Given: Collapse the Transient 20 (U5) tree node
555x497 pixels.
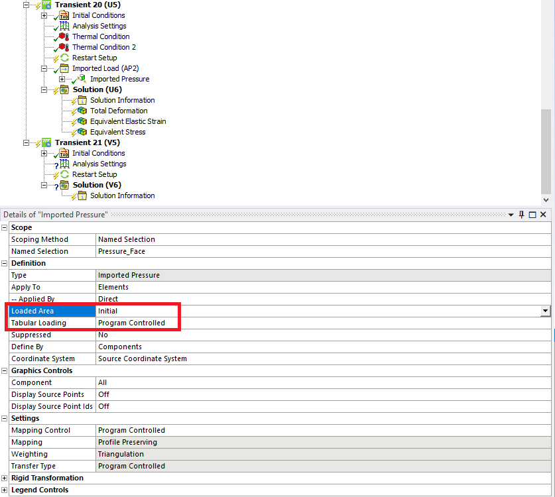Looking at the screenshot, I should pyautogui.click(x=27, y=5).
